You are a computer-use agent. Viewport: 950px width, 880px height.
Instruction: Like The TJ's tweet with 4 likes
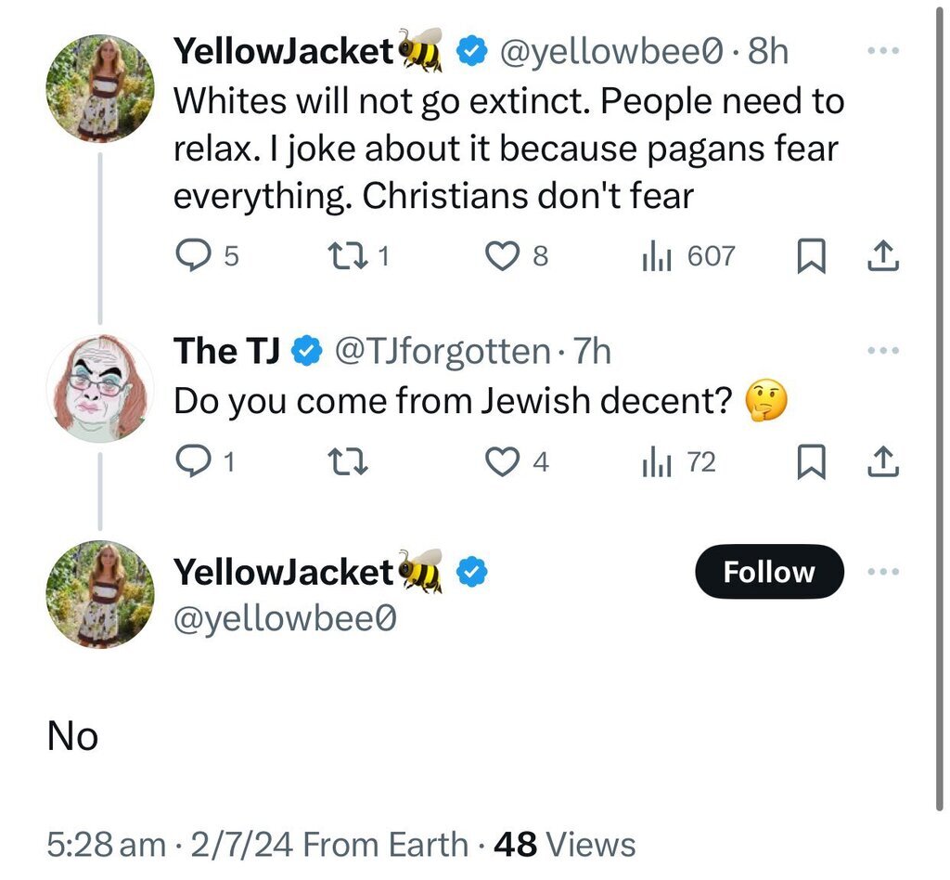point(502,461)
